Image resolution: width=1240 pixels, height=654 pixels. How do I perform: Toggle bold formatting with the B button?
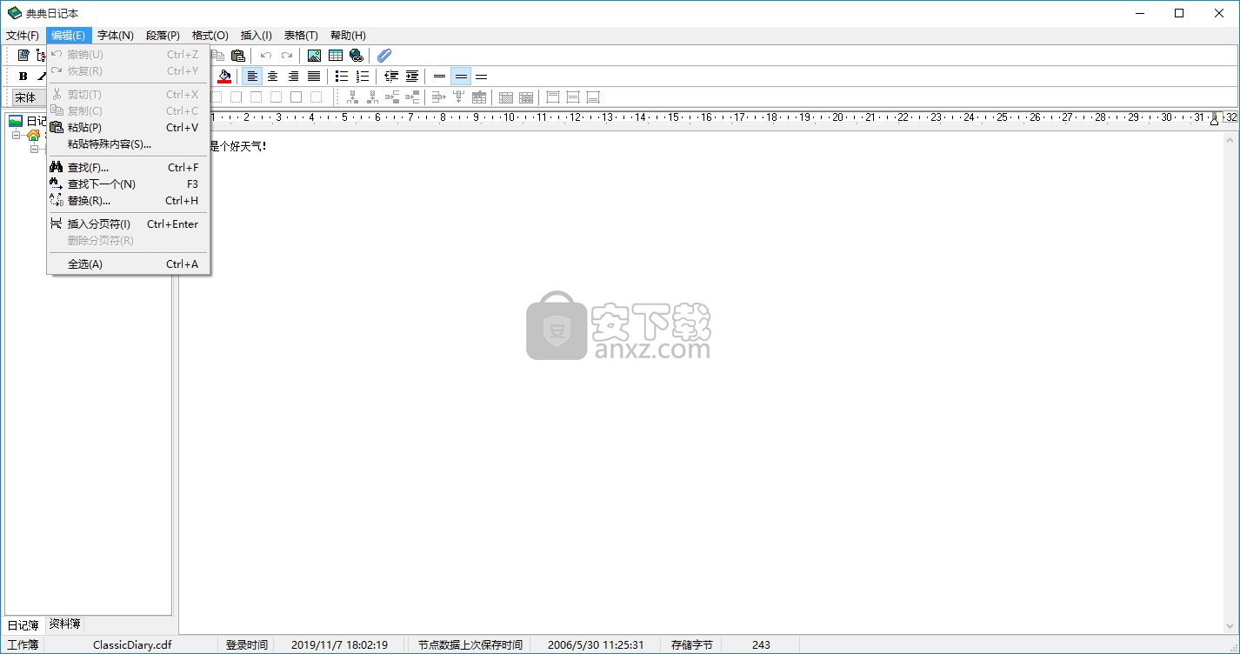pos(23,76)
